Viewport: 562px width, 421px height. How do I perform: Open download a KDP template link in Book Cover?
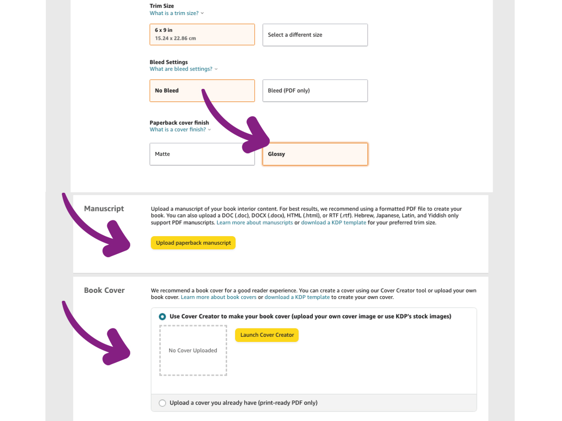[x=297, y=297]
